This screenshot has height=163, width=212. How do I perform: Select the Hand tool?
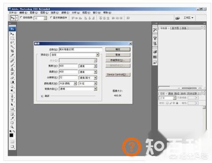[12, 123]
